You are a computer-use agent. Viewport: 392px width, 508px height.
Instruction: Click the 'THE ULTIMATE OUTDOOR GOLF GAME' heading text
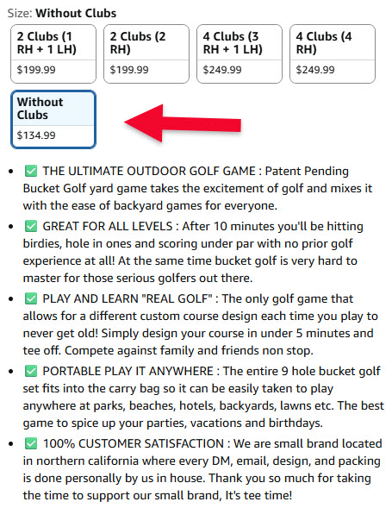pos(149,171)
